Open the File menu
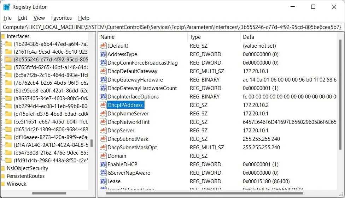This screenshot has height=198, width=345. coord(7,18)
